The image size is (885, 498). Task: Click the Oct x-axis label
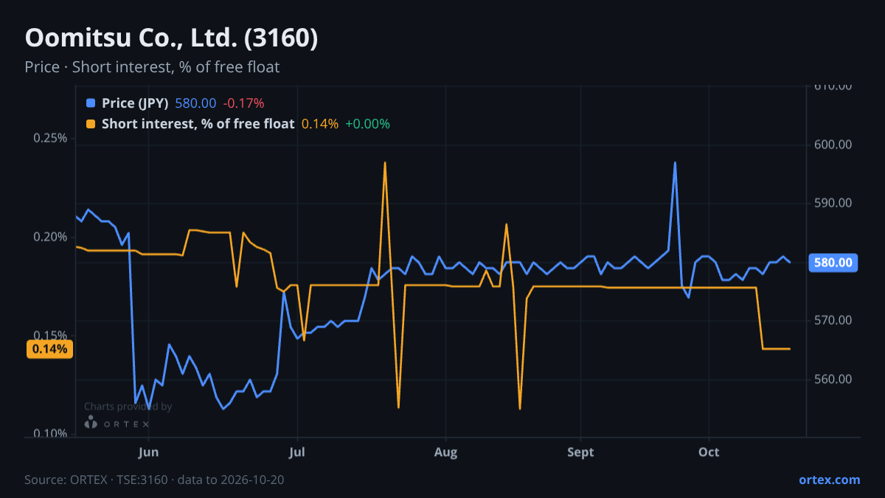(709, 452)
